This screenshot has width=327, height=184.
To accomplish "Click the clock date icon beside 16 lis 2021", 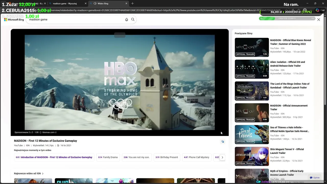I will (58, 145).
